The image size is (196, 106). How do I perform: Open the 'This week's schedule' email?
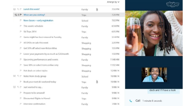coord(33,26)
